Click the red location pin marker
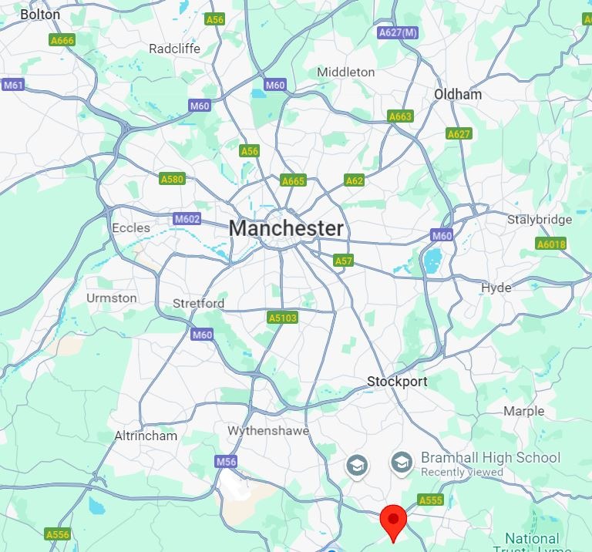592x552 pixels. click(x=393, y=523)
